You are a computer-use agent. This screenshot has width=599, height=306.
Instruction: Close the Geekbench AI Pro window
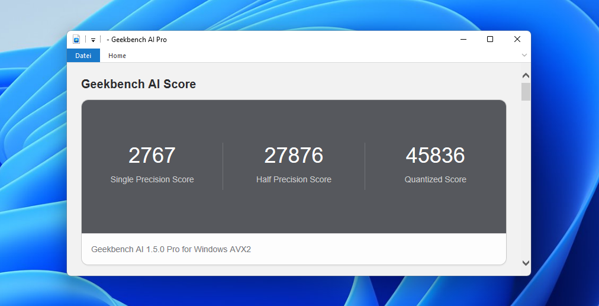(517, 39)
